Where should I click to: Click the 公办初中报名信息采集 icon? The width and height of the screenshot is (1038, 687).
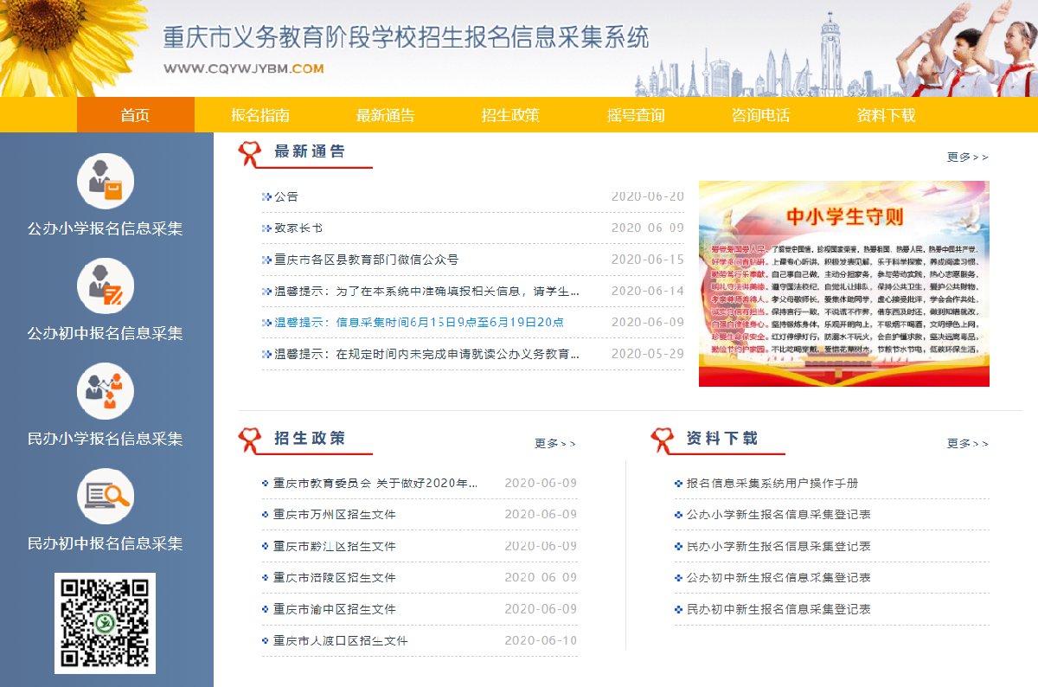[106, 286]
